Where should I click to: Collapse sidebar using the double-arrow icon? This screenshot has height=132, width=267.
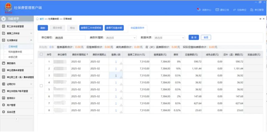pyautogui.click(x=16, y=119)
